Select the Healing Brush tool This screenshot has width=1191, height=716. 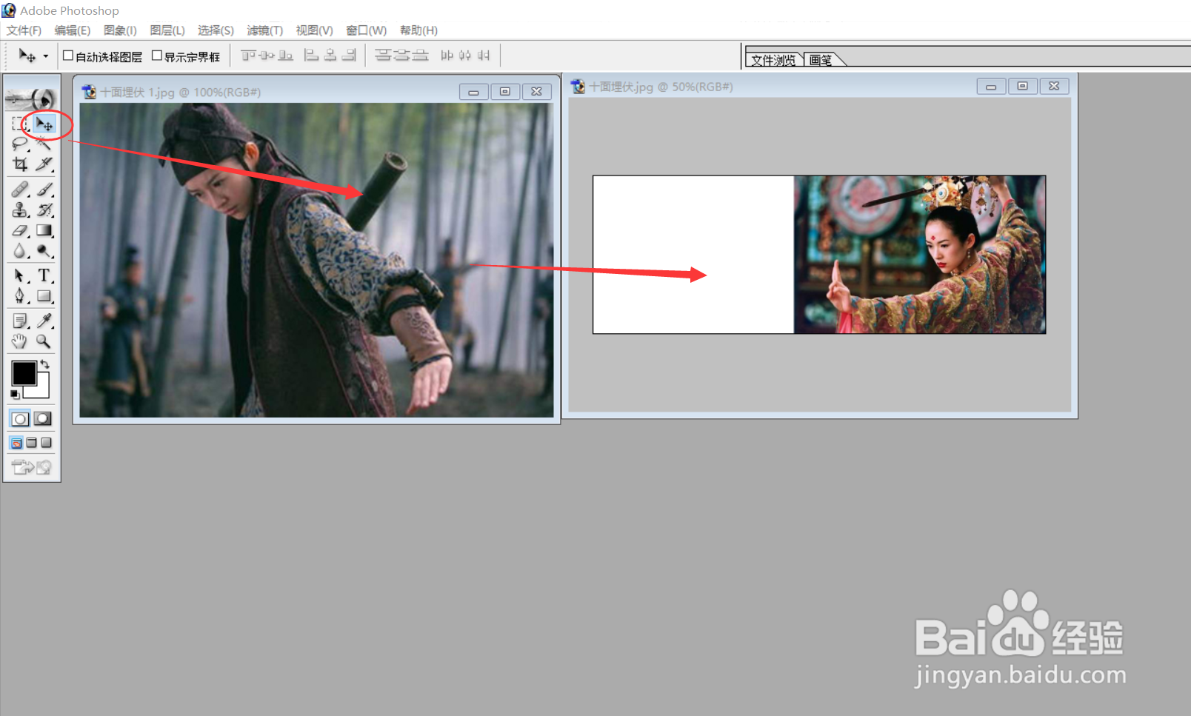click(x=20, y=190)
